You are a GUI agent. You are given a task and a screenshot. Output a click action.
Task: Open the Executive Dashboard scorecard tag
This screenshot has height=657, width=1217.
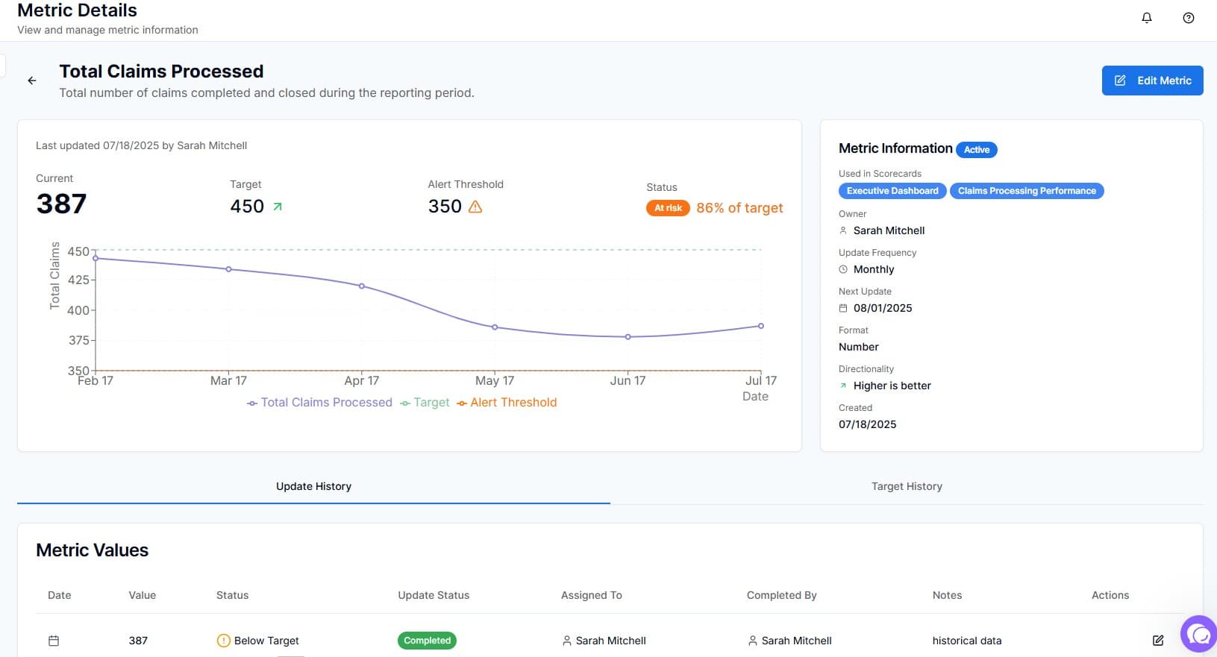(892, 191)
